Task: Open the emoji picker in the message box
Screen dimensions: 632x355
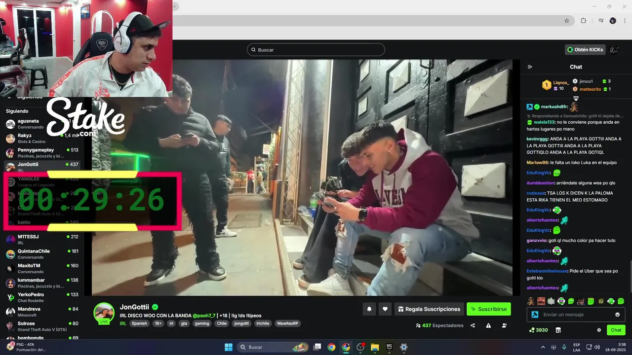Action: click(617, 315)
